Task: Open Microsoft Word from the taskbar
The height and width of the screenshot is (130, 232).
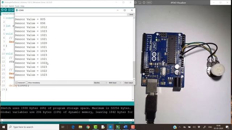Action: (x=125, y=127)
